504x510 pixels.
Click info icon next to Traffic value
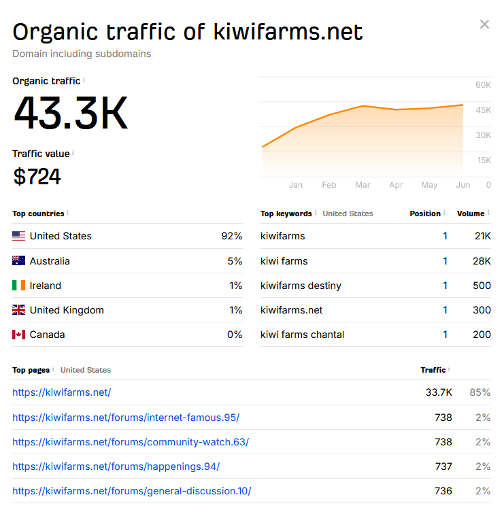click(x=73, y=152)
